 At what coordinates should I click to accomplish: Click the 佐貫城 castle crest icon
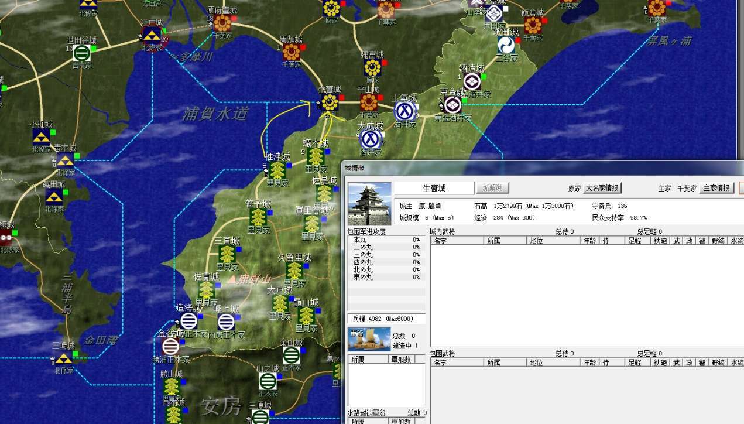click(206, 290)
